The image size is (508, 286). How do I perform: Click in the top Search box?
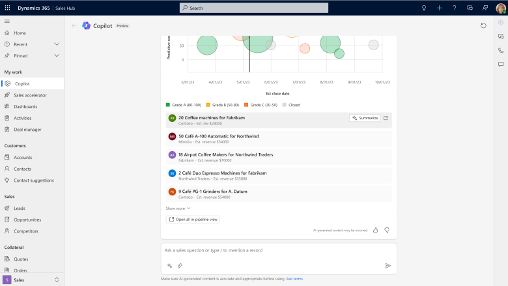coord(254,8)
